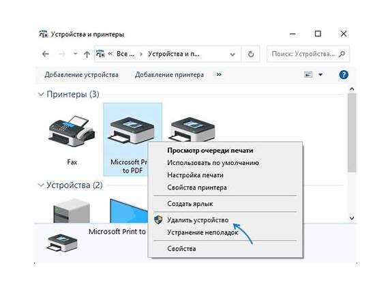Choose 'Свойства принтера' in context menu
392x289 pixels.
pos(197,187)
